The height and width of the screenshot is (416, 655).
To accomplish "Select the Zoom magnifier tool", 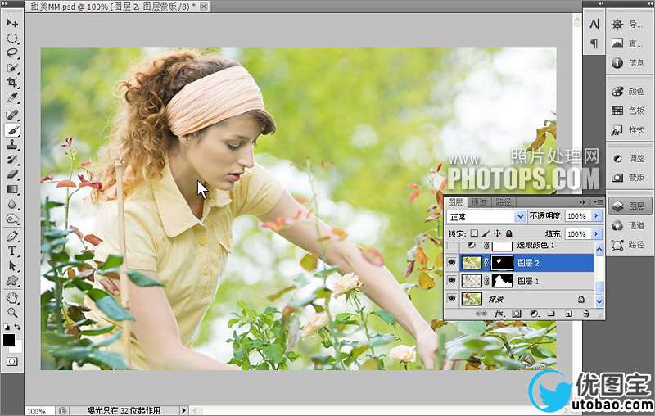I will 12,312.
